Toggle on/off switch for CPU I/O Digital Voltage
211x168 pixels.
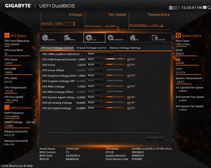(x=131, y=108)
